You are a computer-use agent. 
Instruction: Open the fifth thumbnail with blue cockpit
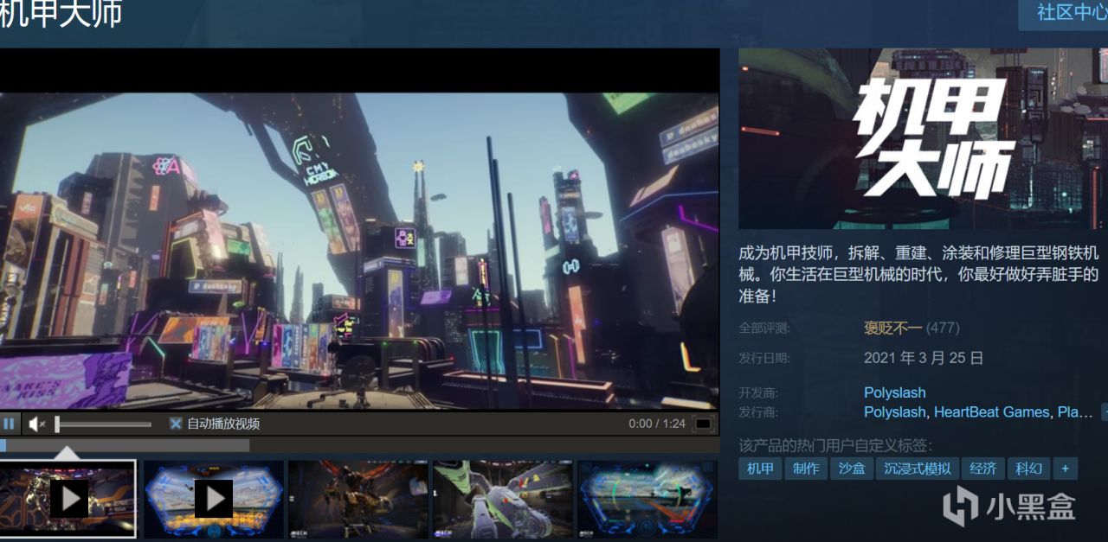click(x=647, y=499)
